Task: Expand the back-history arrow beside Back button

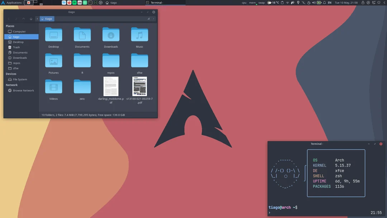Action: coord(37,19)
